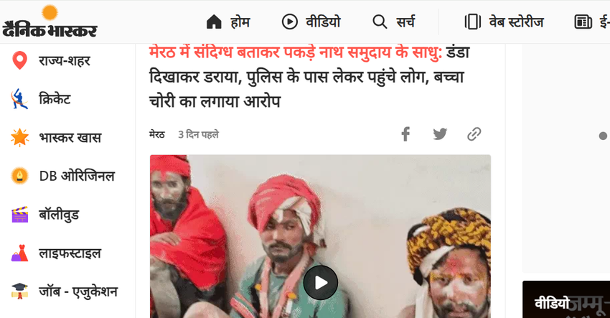Open the e-paper newspaper icon
Screen dimensions: 610x318
click(x=583, y=22)
